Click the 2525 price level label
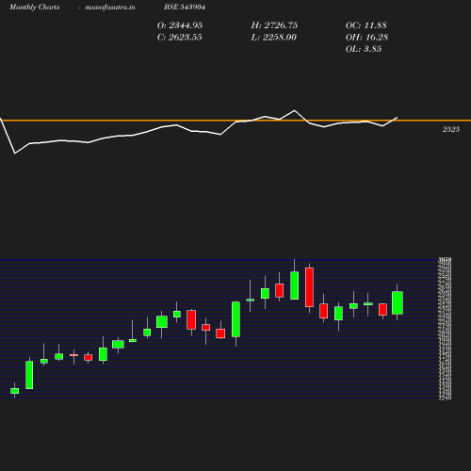 [x=451, y=129]
